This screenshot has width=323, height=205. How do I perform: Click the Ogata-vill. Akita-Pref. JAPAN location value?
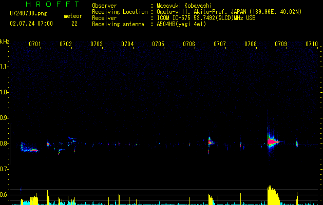click(x=229, y=12)
